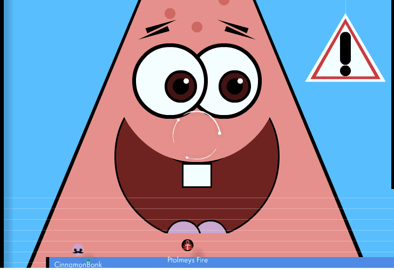The image size is (394, 270).
Task: Click the left eye's dark pupil
Action: click(x=181, y=86)
